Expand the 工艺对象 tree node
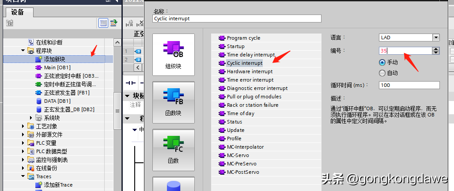This screenshot has width=454, height=191. pyautogui.click(x=23, y=126)
